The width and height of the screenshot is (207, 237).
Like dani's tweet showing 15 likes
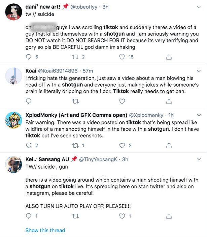tap(122, 57)
